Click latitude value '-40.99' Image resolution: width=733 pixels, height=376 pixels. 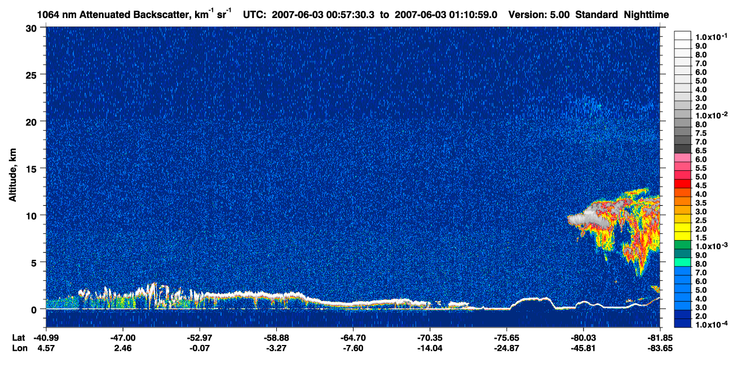pyautogui.click(x=46, y=338)
